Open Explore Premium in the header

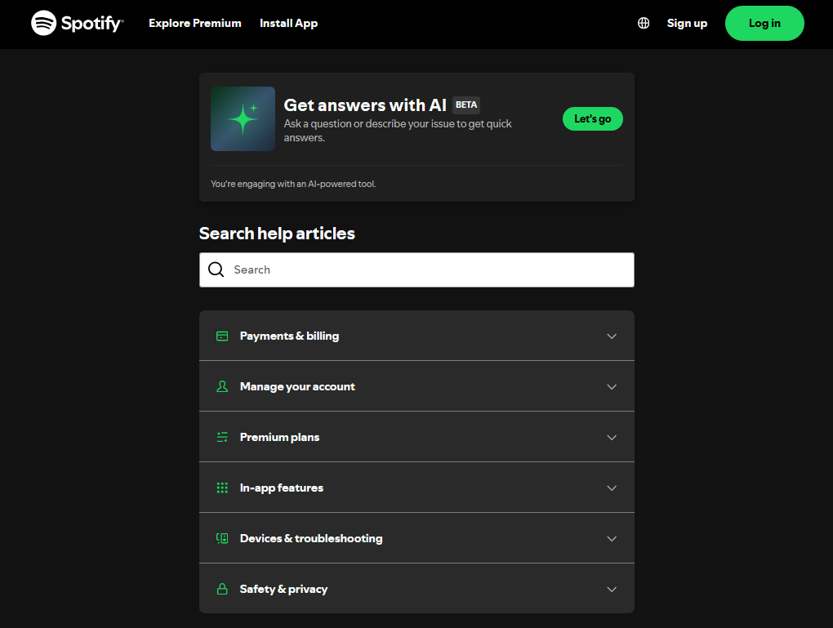[195, 23]
